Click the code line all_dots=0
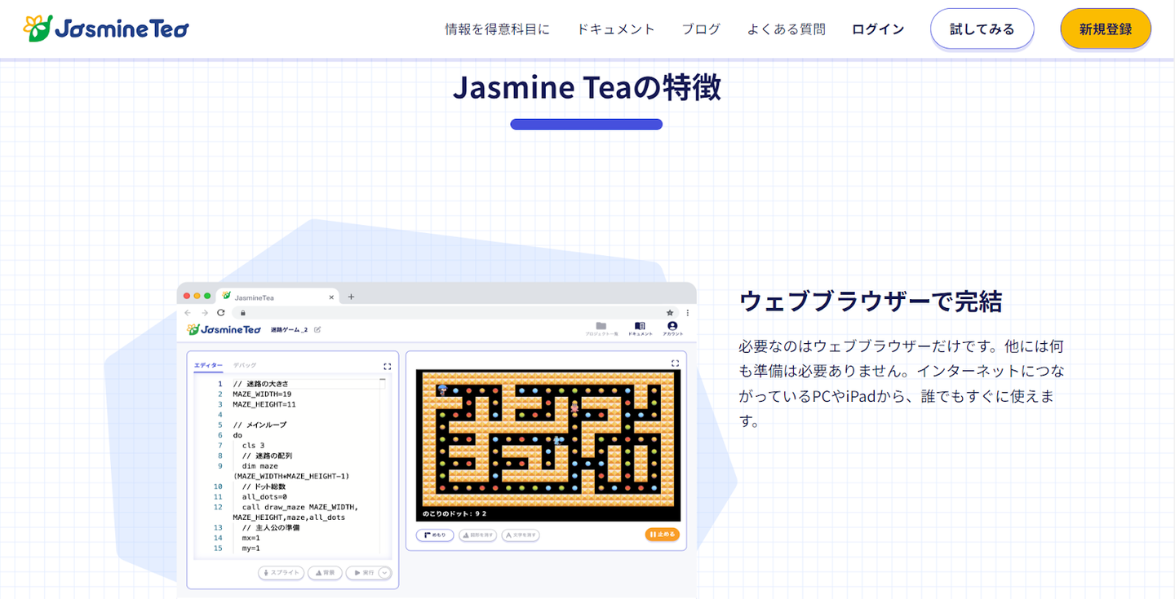The image size is (1175, 599). [264, 496]
